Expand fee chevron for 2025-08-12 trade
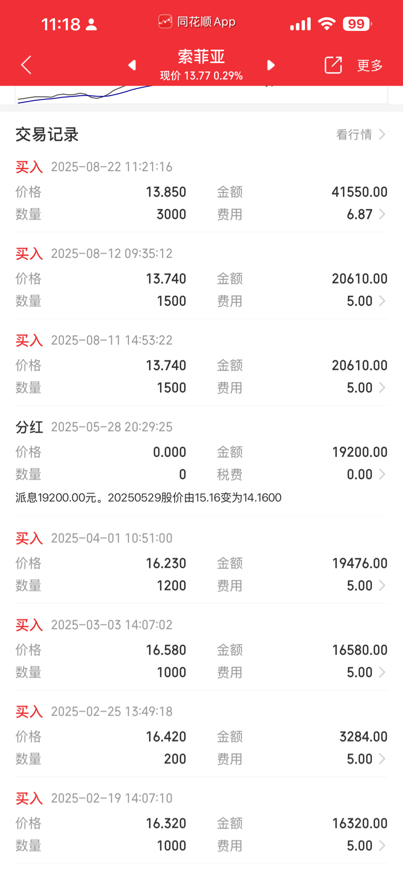Screen dimensions: 403x873 coord(383,301)
